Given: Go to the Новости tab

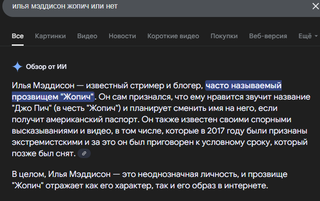Looking at the screenshot, I should coord(122,36).
